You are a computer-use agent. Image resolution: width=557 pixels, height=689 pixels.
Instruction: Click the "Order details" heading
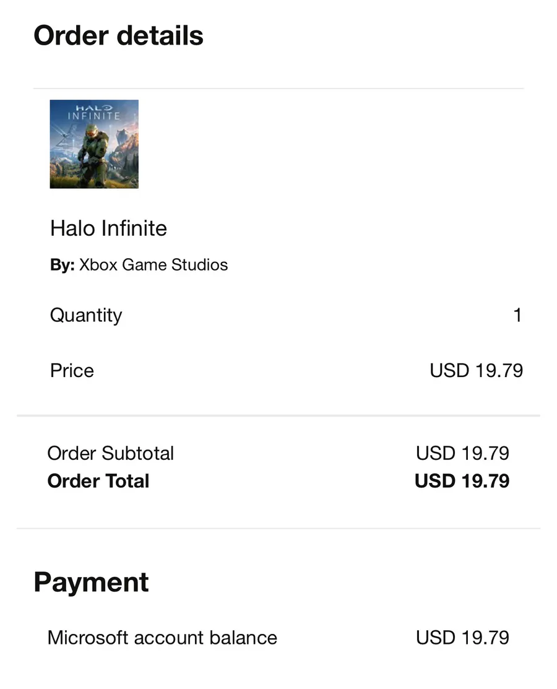pyautogui.click(x=118, y=36)
